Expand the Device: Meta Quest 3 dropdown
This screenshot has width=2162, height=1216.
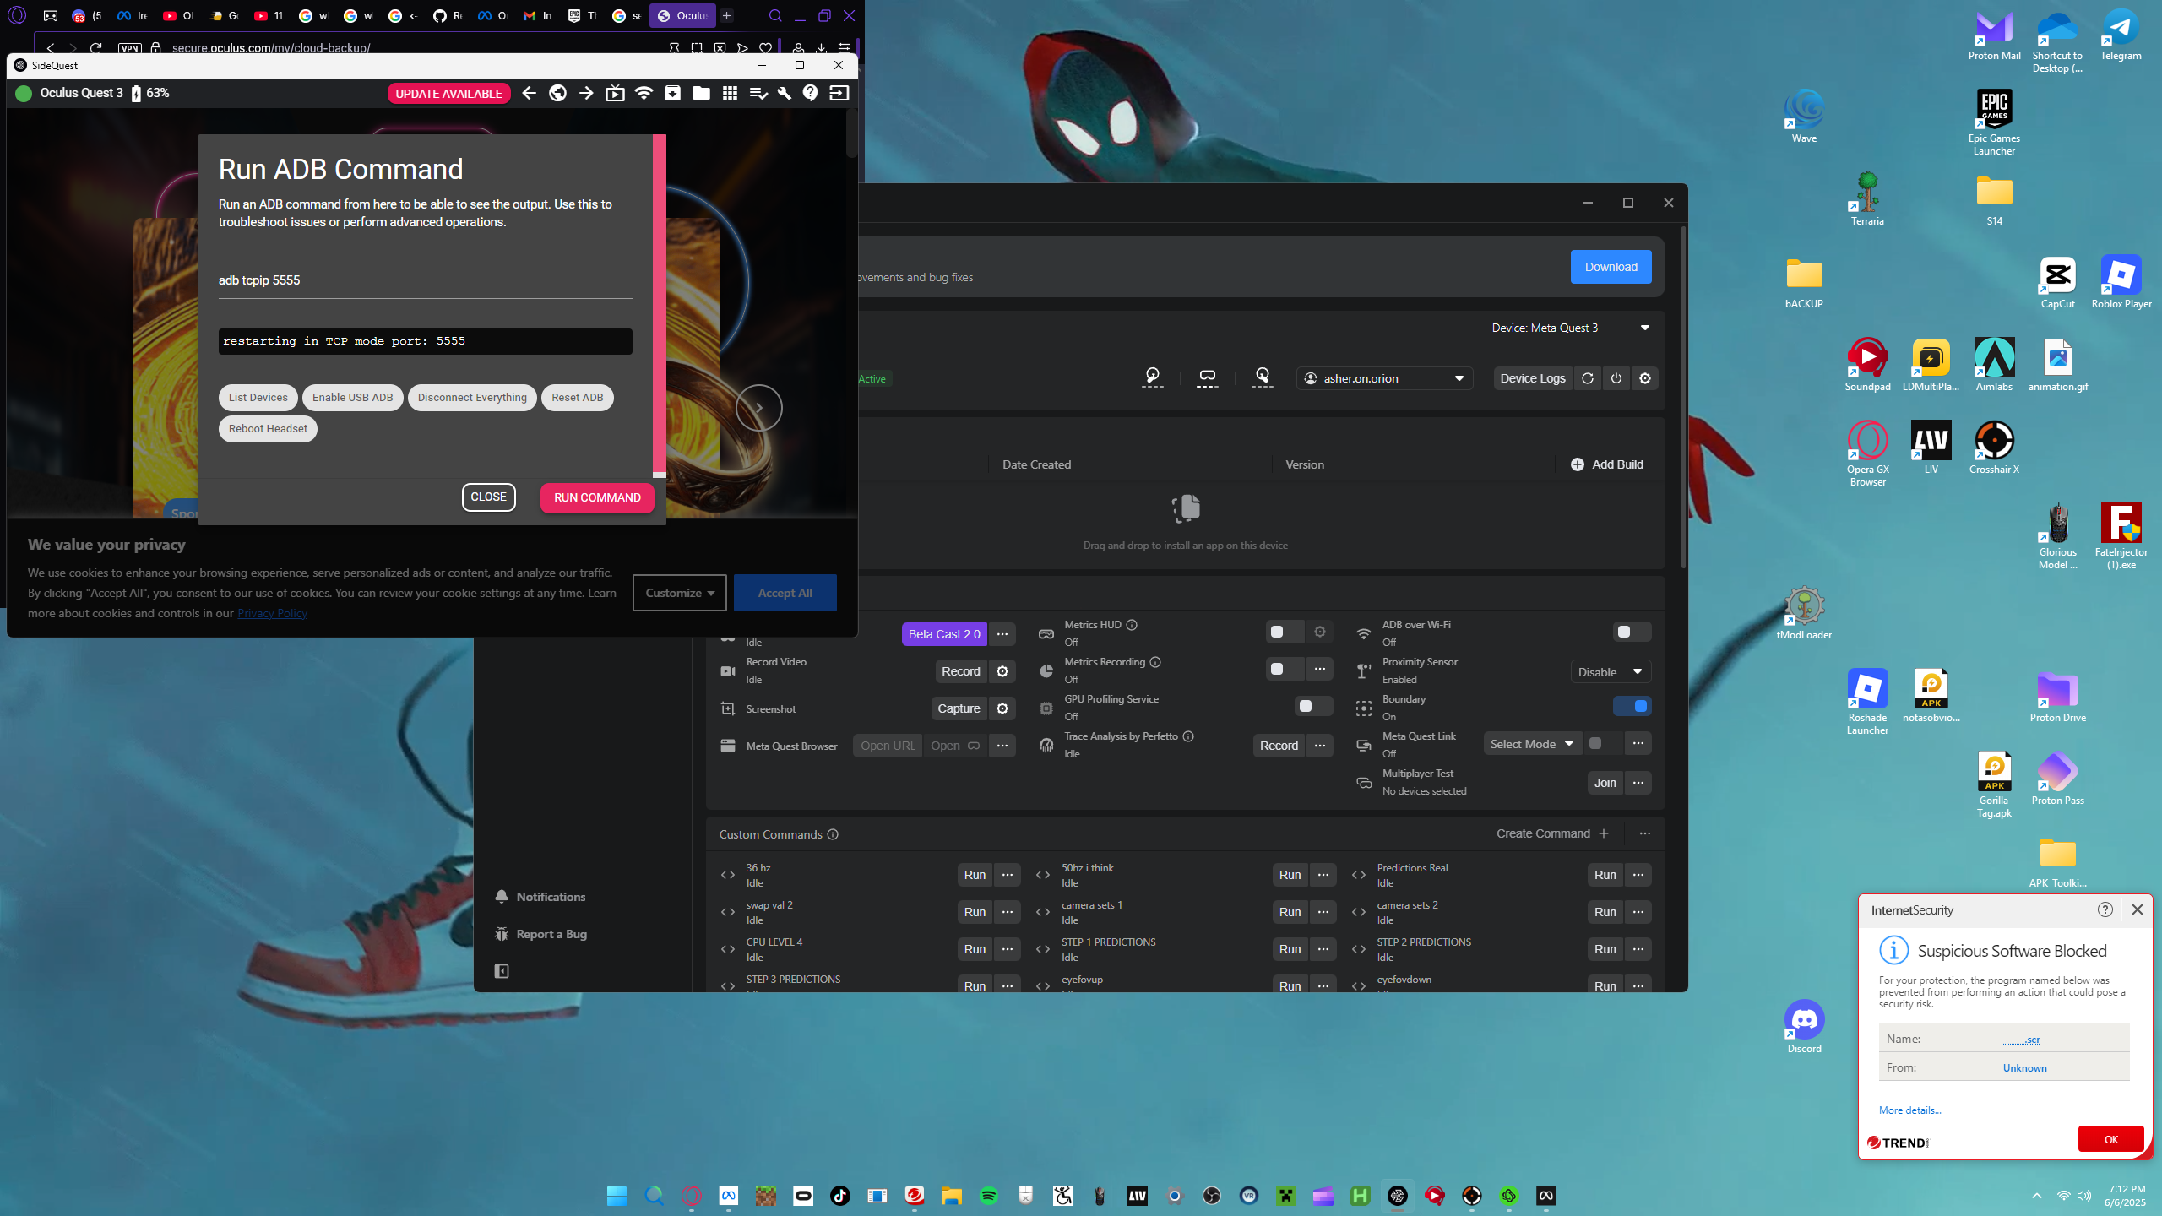tap(1571, 328)
